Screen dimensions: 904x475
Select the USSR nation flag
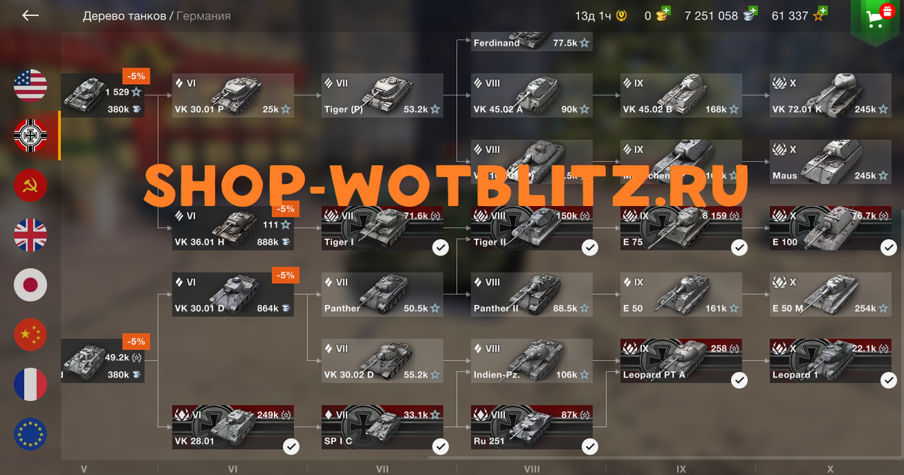pos(30,186)
